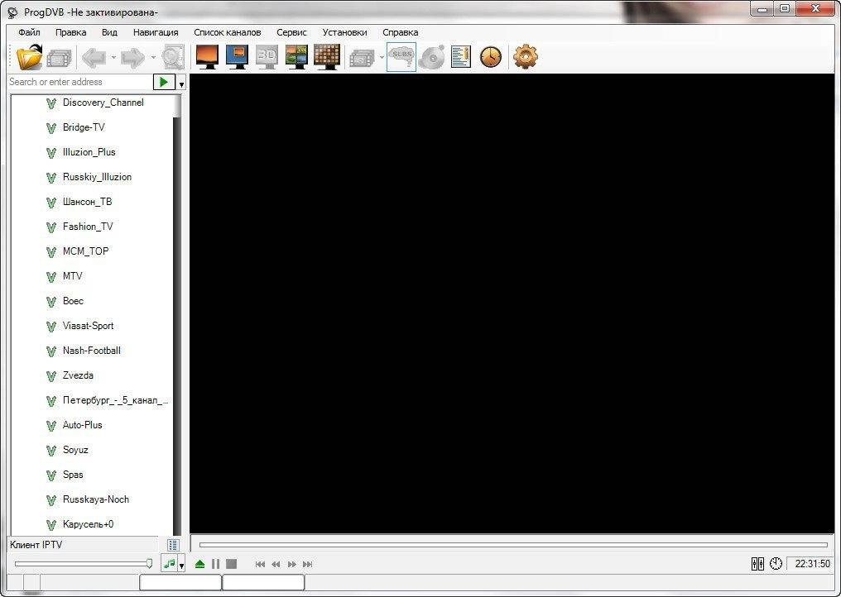The height and width of the screenshot is (597, 841).
Task: Open the Вид menu
Action: (x=109, y=32)
